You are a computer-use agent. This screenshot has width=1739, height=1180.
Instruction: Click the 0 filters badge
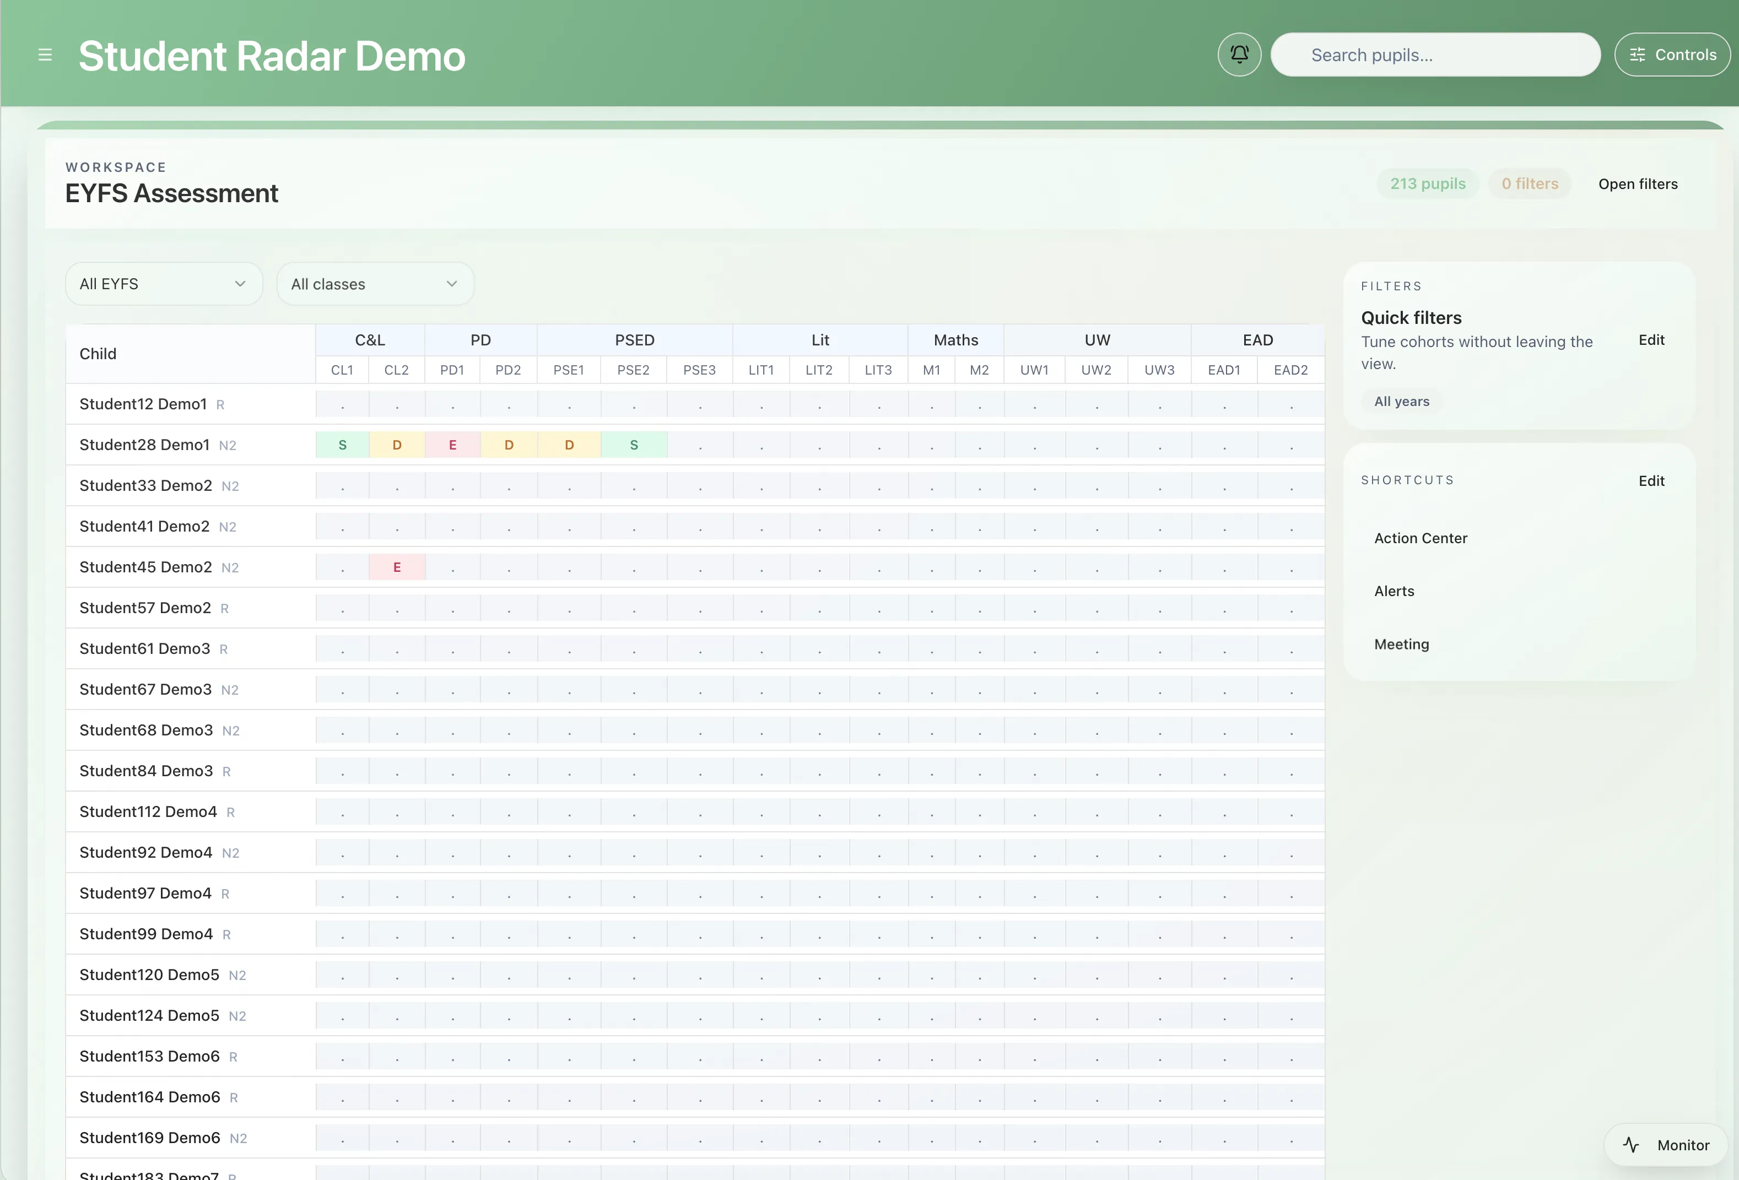click(1530, 184)
